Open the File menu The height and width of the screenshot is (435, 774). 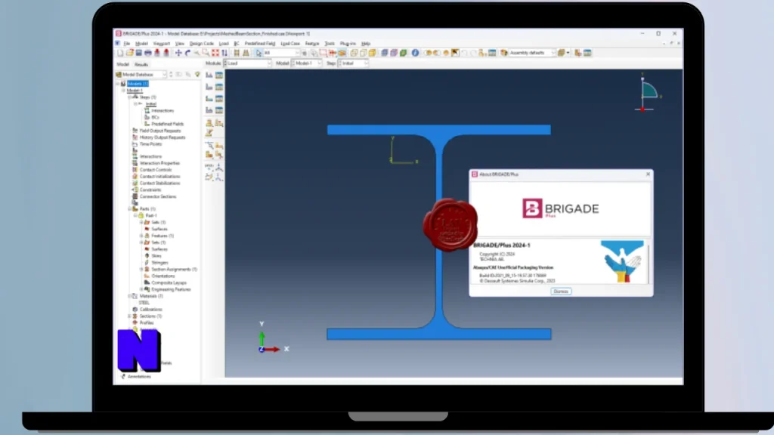[127, 43]
